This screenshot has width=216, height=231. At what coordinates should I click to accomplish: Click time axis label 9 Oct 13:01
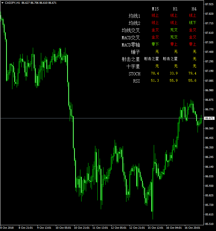coord(44,228)
